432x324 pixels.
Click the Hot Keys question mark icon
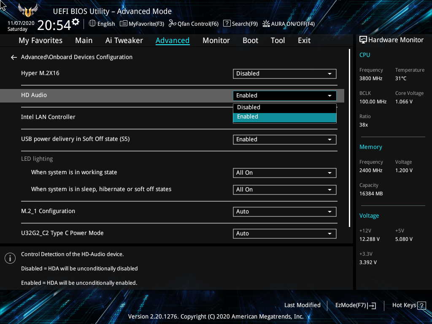(421, 305)
